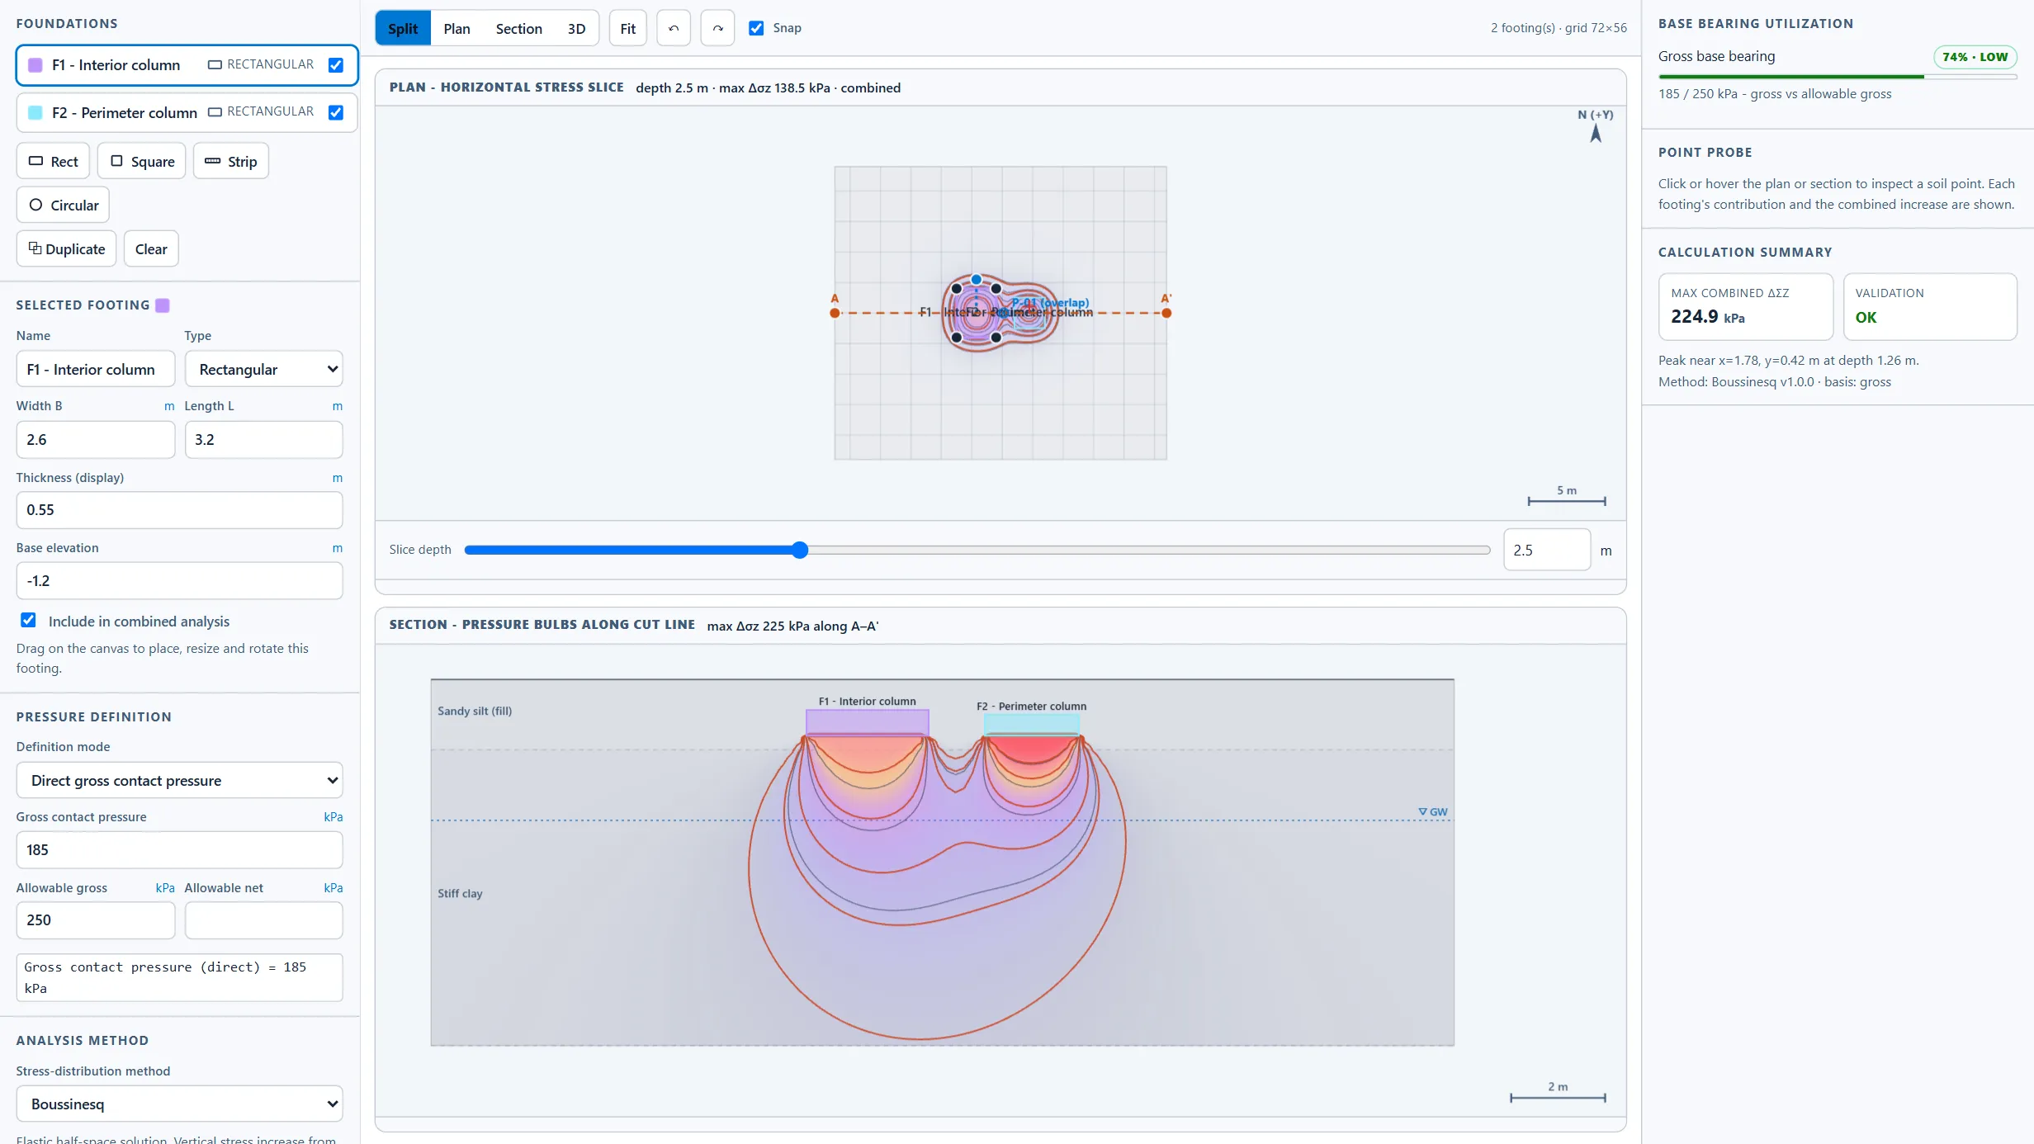Switch to Split view
The width and height of the screenshot is (2034, 1144).
click(x=403, y=28)
